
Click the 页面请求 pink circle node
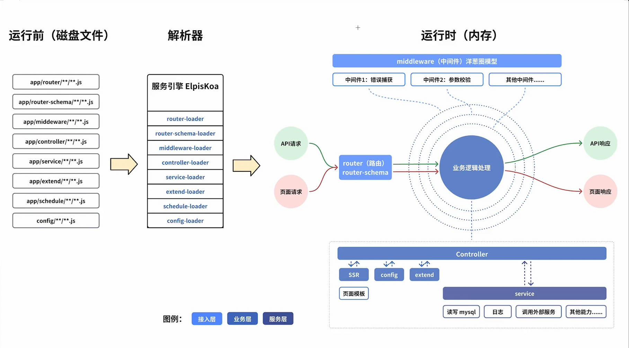tap(291, 191)
